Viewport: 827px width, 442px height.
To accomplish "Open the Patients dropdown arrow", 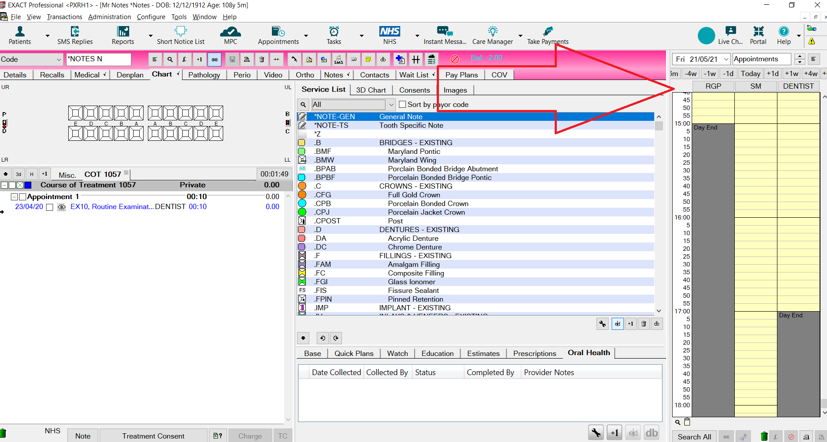I will [47, 36].
